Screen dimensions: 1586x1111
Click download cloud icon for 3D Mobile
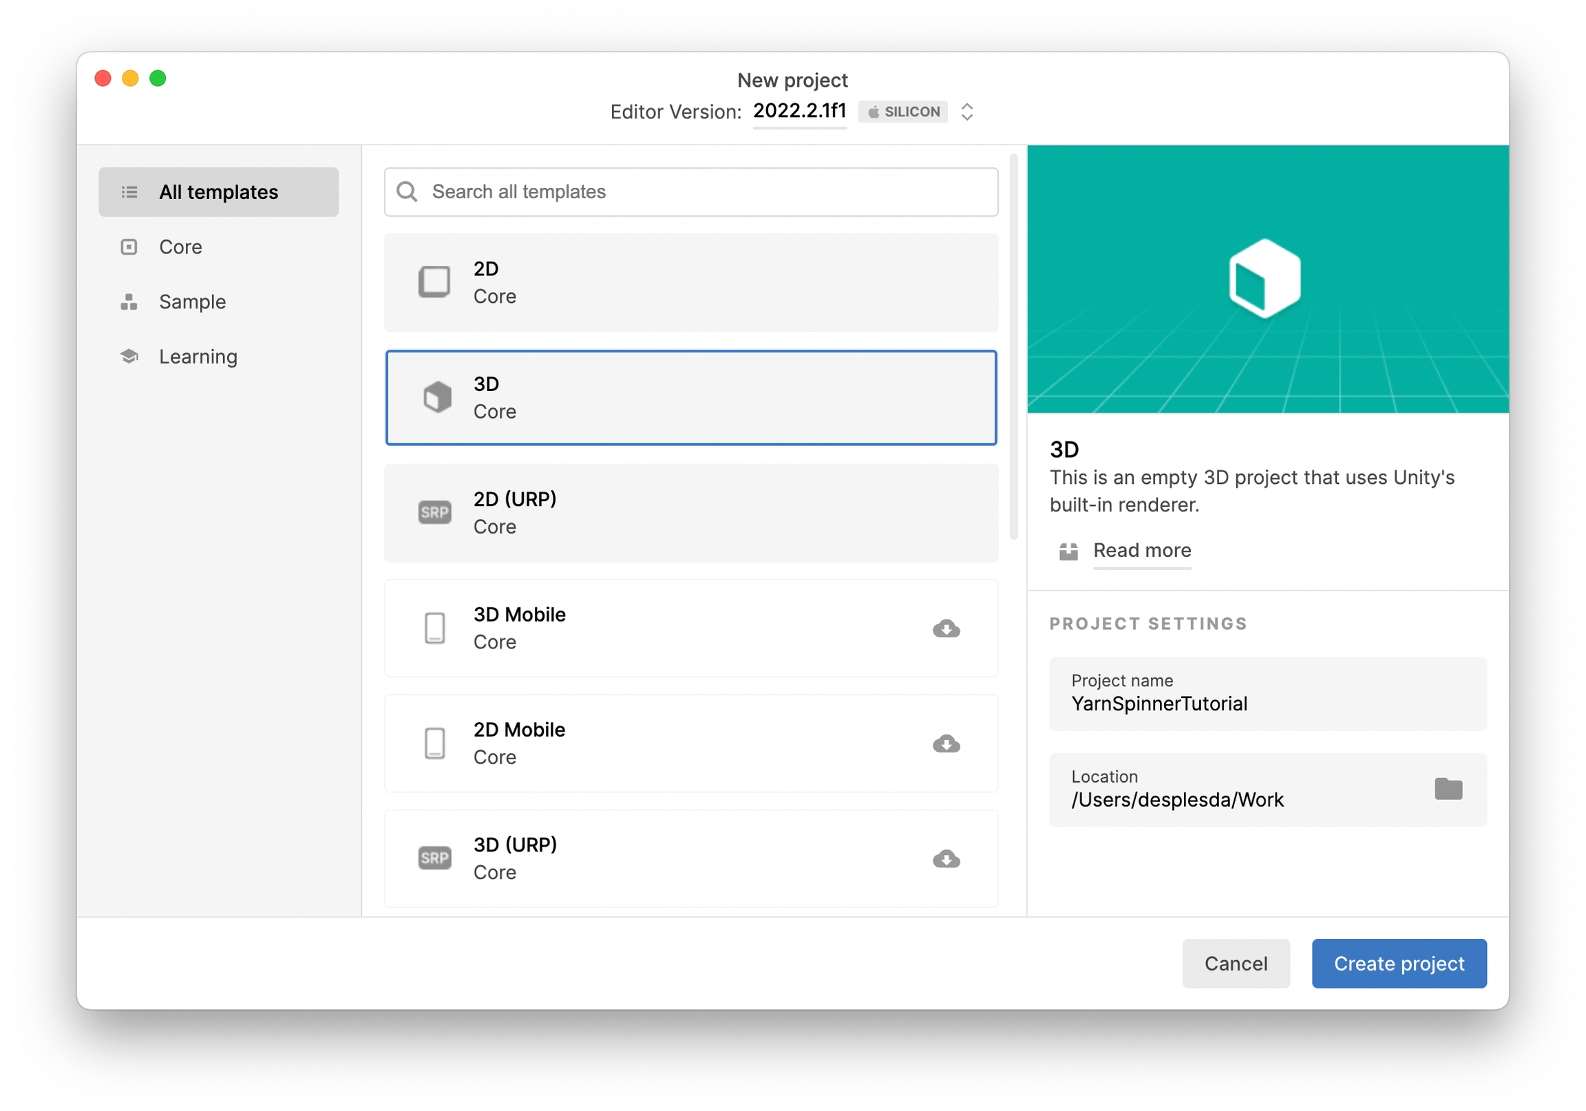(946, 628)
